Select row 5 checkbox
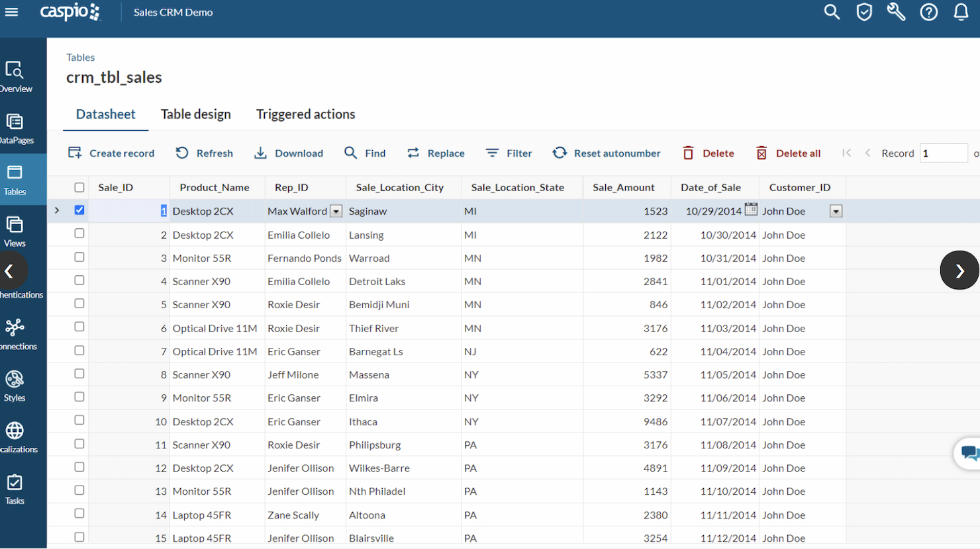980x549 pixels. pyautogui.click(x=79, y=304)
